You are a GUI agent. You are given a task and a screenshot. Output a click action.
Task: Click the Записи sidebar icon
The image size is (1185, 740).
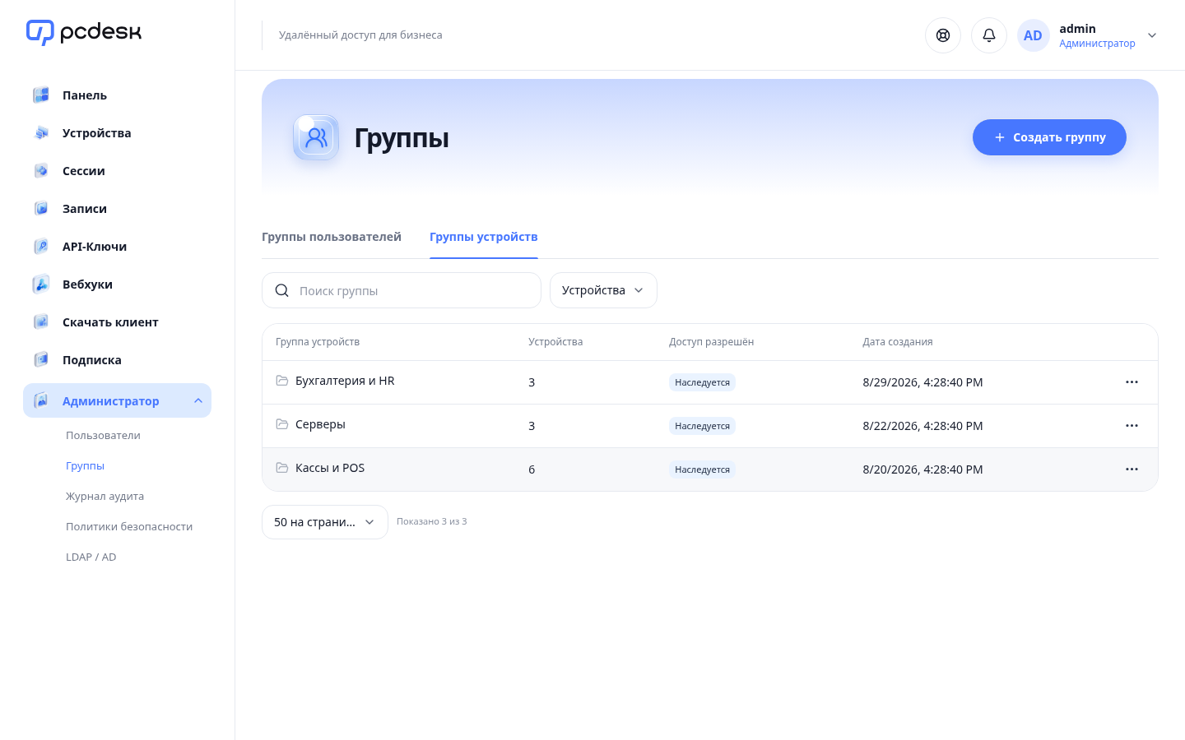[41, 209]
